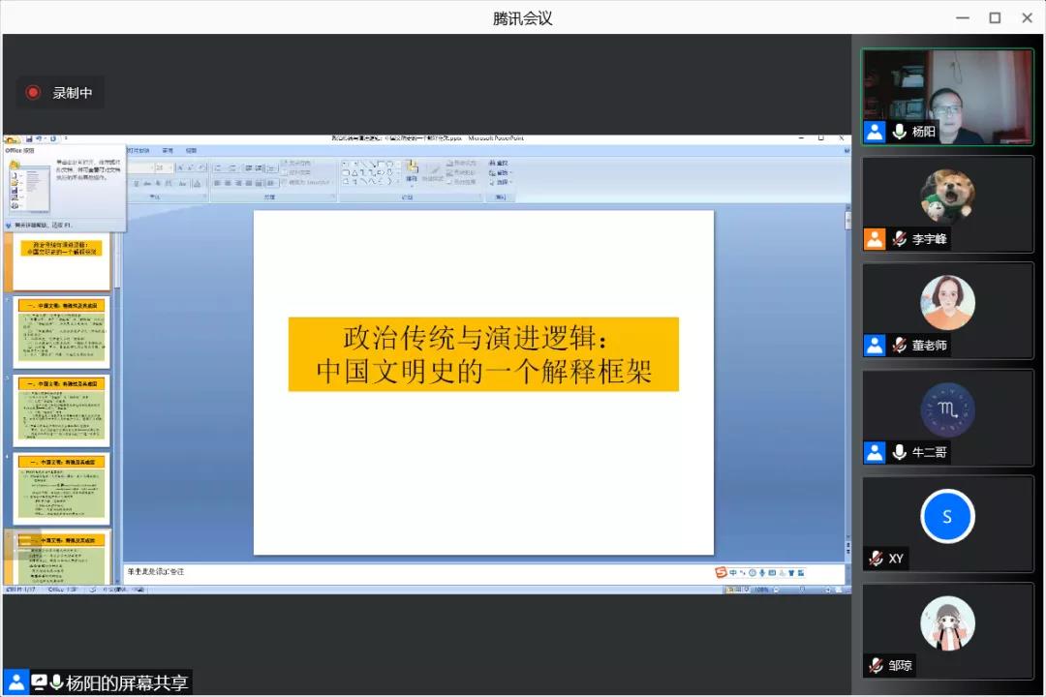Click XY's blue S avatar
Viewport: 1046px width, 697px height.
(x=947, y=516)
